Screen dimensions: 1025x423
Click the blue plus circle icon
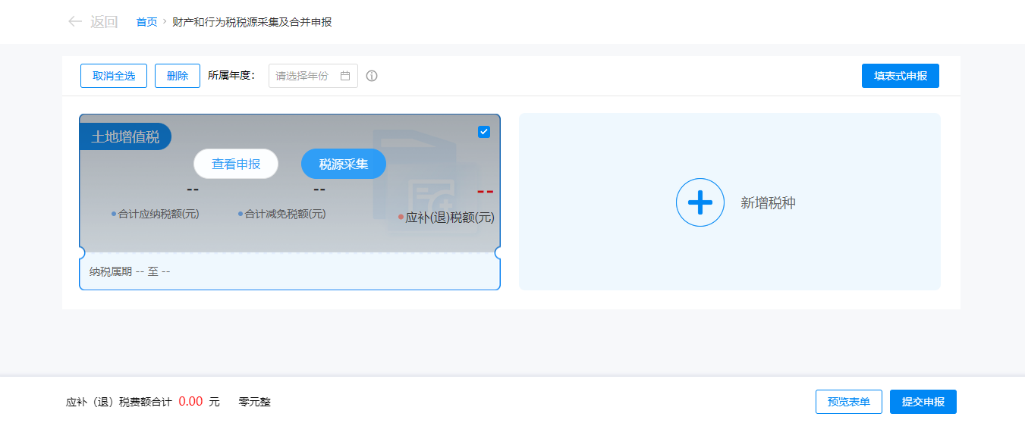click(700, 202)
